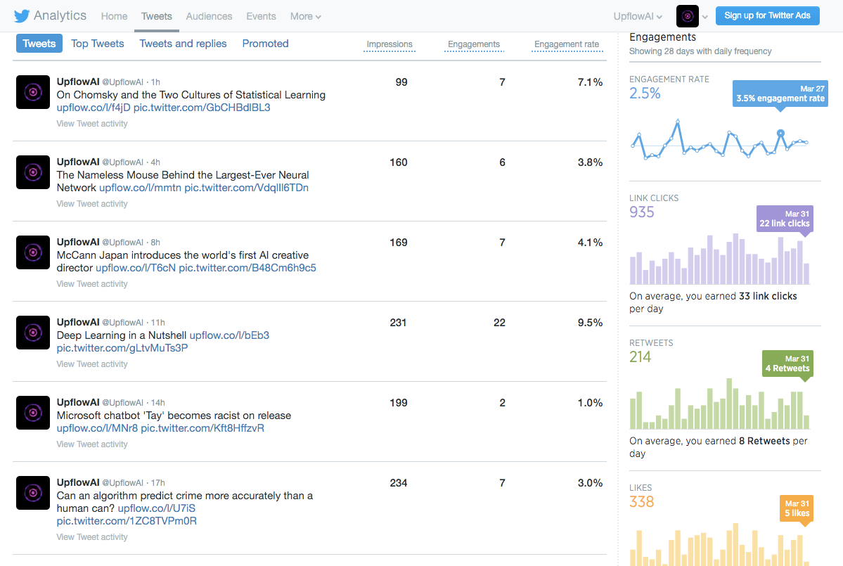The width and height of the screenshot is (843, 566).
Task: Click the 4 Retweets tooltip
Action: click(x=787, y=364)
